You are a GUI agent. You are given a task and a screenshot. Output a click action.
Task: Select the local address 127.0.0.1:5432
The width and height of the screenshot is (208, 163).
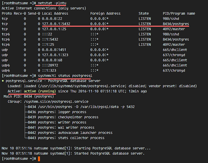pos(56,24)
